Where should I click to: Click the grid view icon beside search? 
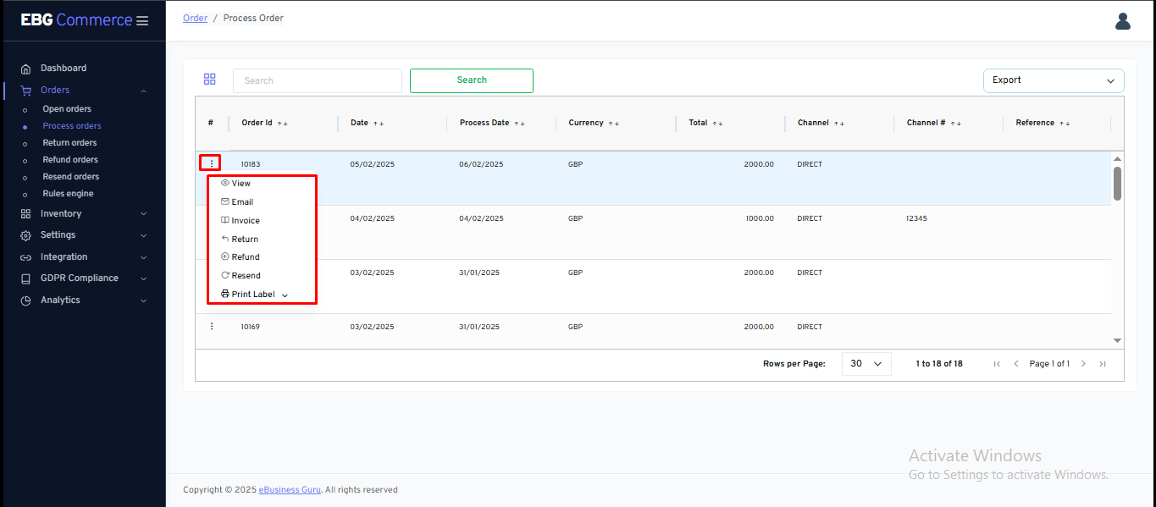pos(210,80)
